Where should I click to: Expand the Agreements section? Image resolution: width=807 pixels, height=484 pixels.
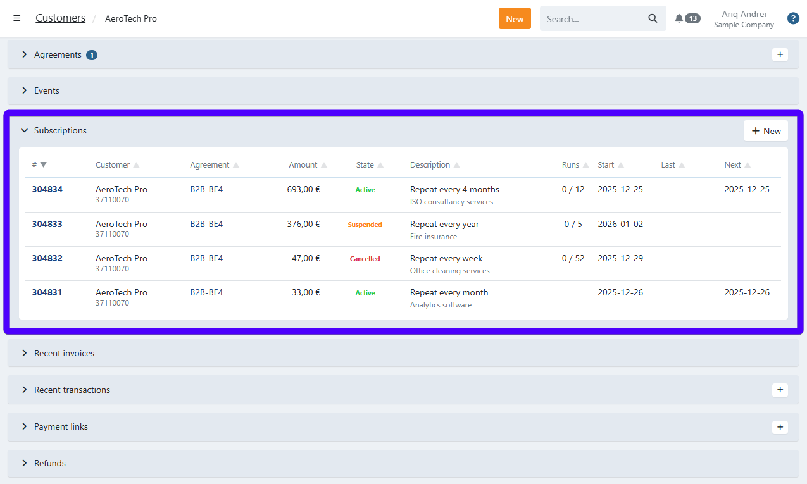[x=58, y=54]
